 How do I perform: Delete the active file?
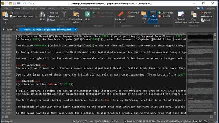(x=206, y=13)
